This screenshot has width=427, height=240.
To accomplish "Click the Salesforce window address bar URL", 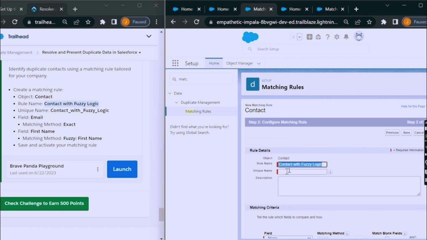I will pos(277,22).
